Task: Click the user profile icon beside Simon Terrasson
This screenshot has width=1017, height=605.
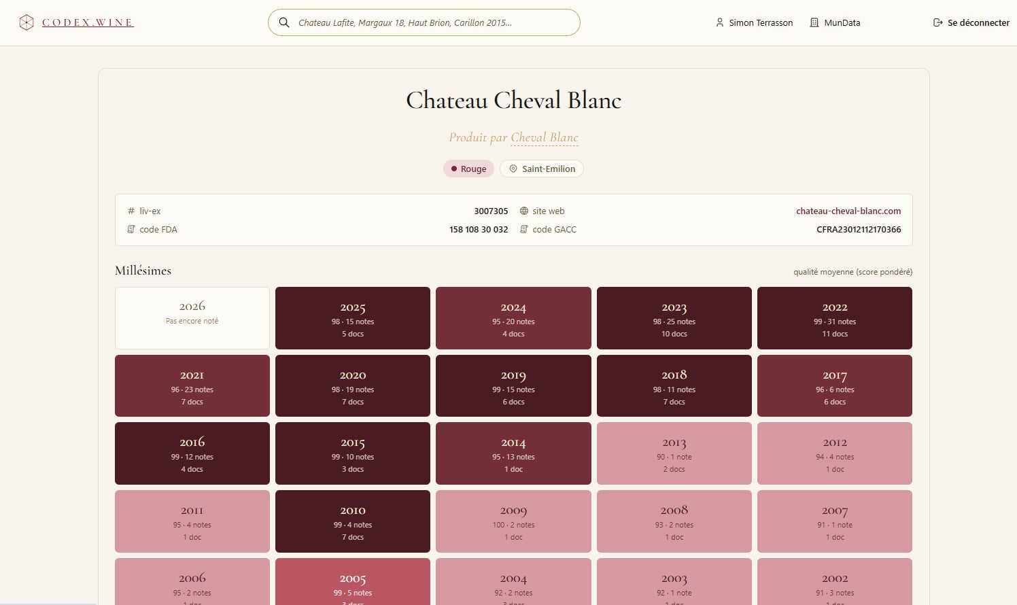Action: click(720, 22)
